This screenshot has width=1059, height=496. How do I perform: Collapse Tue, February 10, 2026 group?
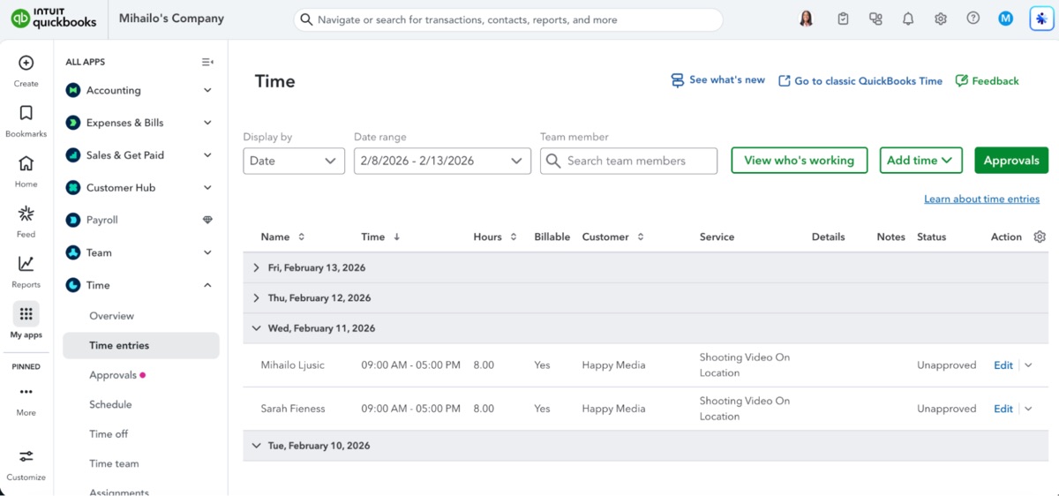click(256, 446)
